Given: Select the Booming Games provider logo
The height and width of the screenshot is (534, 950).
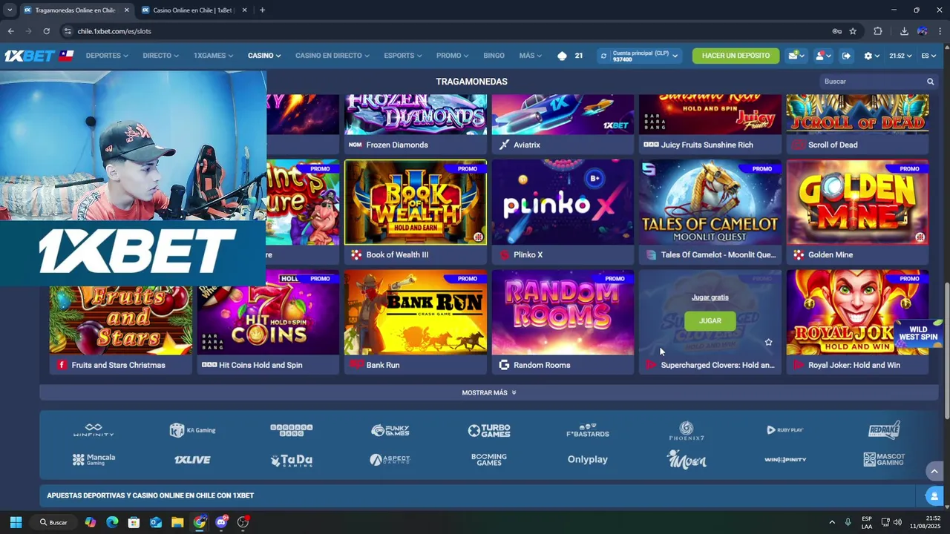Looking at the screenshot, I should (x=489, y=459).
